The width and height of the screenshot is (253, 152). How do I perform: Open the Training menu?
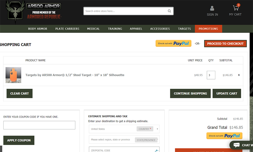point(115,29)
